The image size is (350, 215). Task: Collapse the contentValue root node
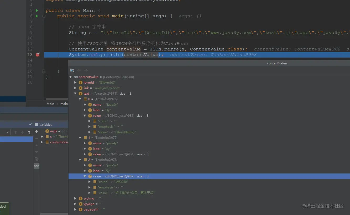click(70, 77)
